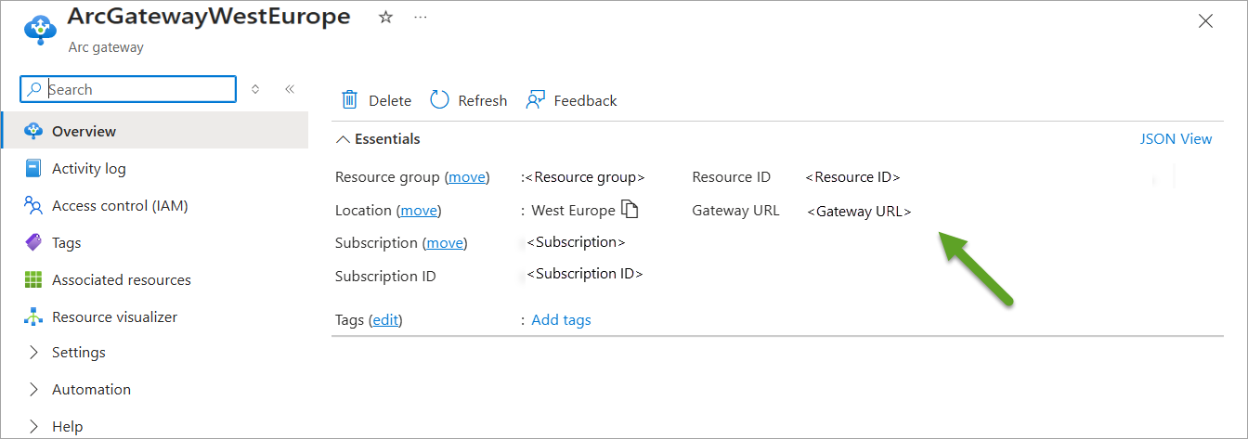1248x439 pixels.
Task: Favorite ArcGatewayWestEurope with the star icon
Action: [386, 18]
